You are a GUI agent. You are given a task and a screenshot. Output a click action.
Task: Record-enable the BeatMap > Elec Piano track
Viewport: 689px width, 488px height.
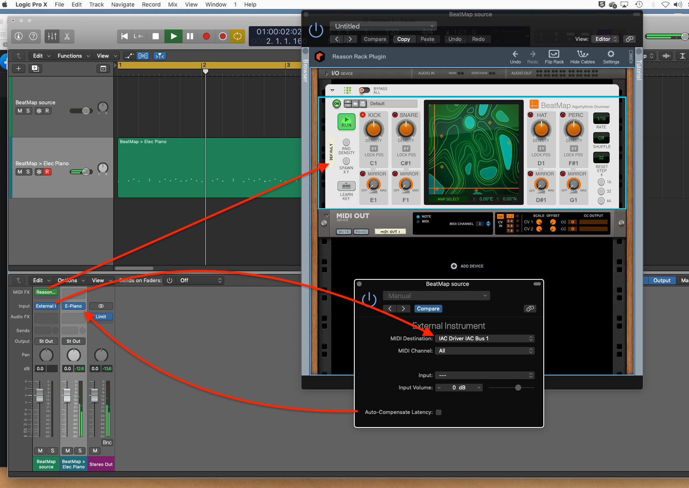(x=47, y=172)
